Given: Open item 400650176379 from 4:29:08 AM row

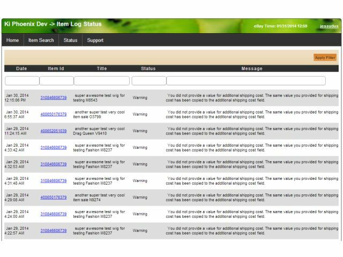Looking at the screenshot, I should pos(54,198).
